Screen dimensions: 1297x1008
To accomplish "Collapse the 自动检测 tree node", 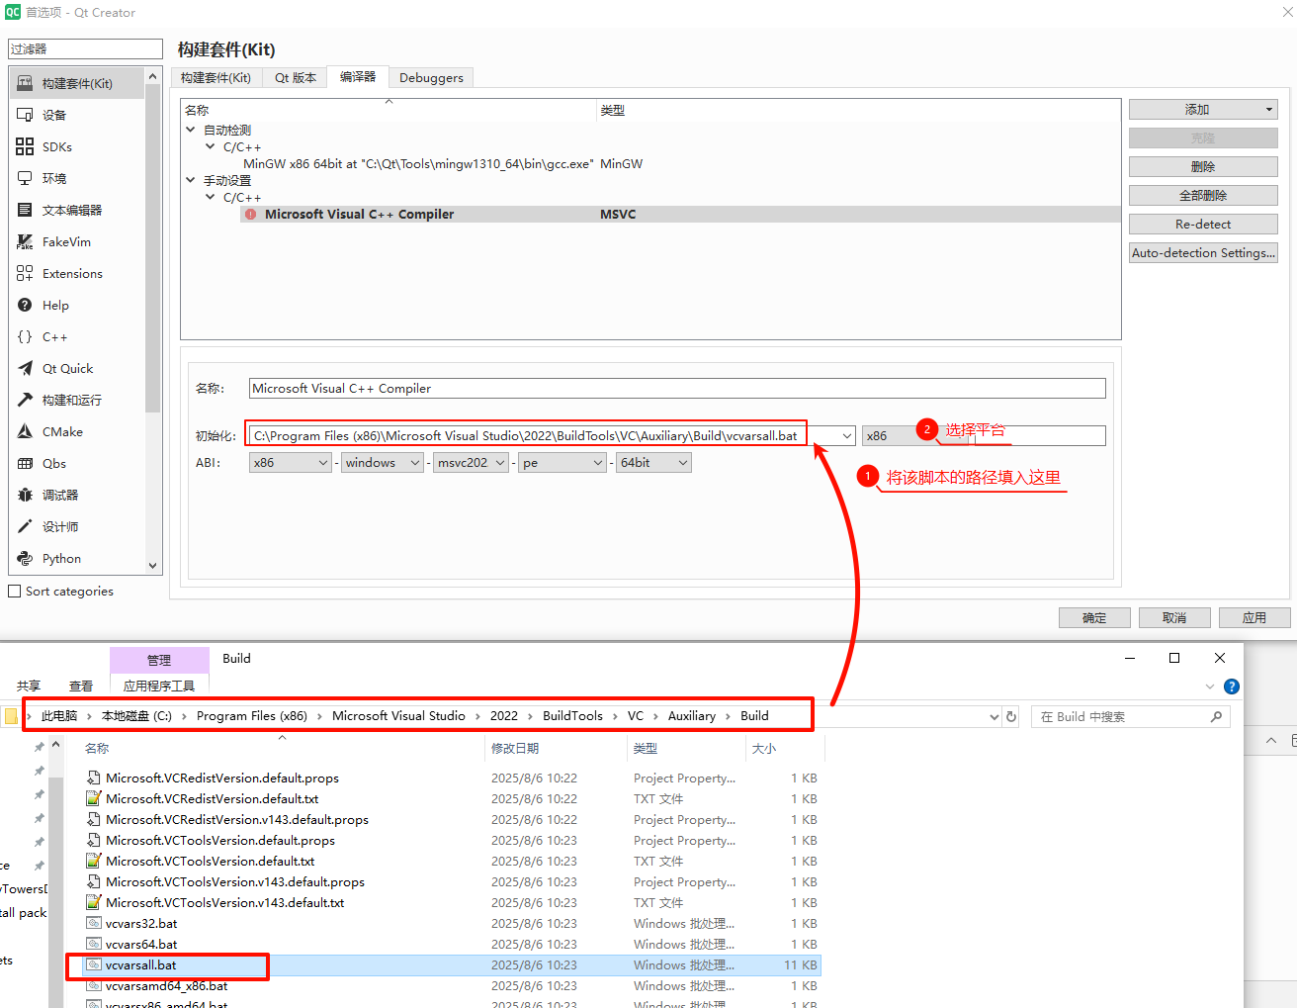I will [x=191, y=130].
